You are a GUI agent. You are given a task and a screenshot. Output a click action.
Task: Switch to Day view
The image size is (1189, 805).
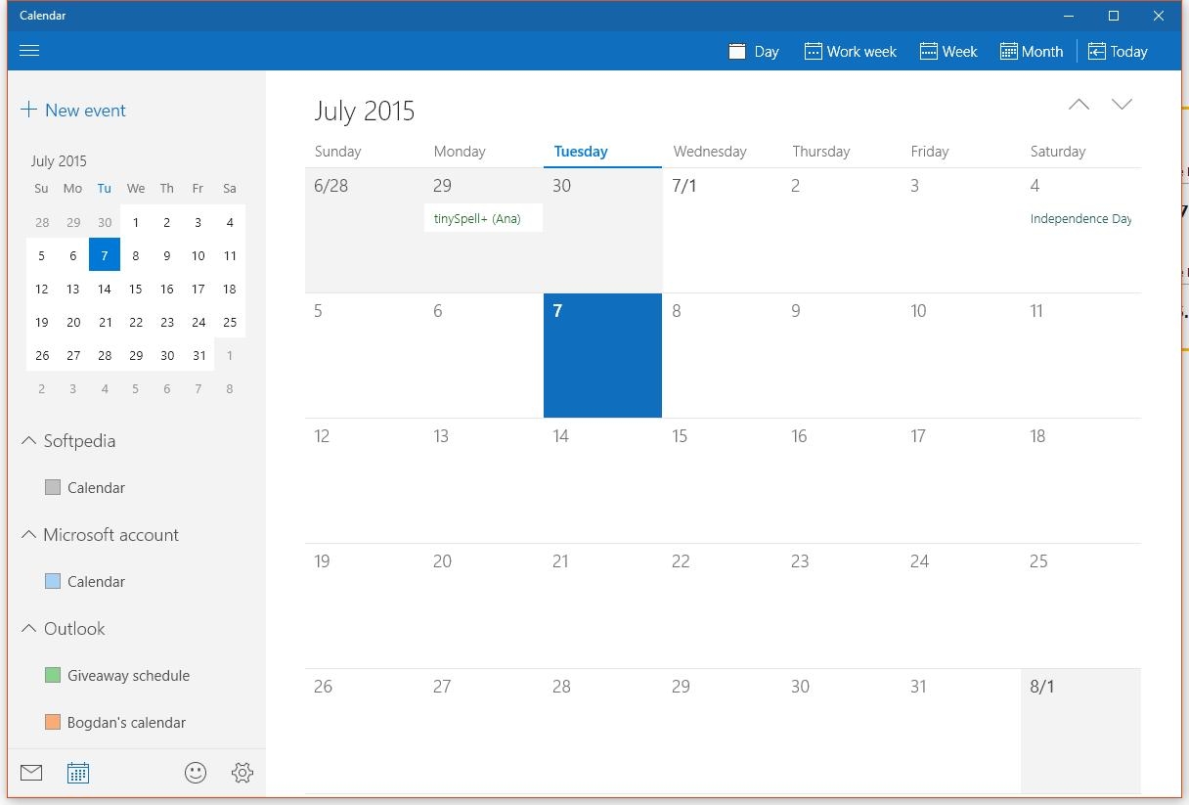tap(753, 51)
